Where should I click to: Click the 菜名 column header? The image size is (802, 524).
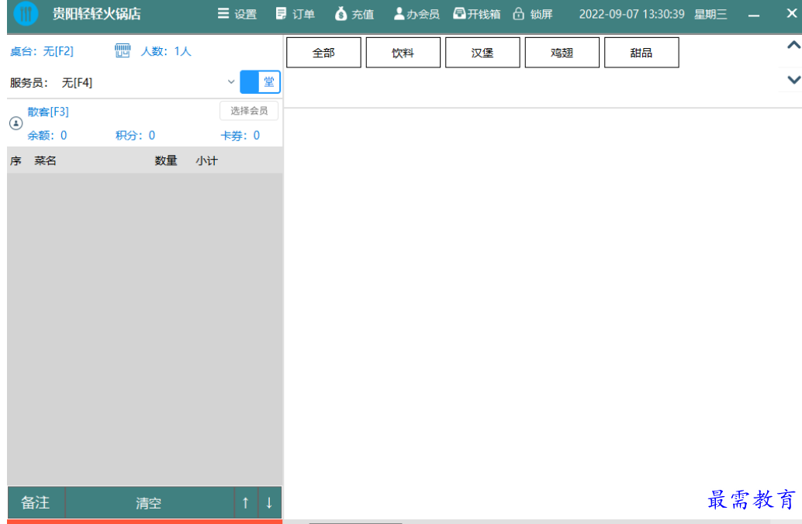46,160
